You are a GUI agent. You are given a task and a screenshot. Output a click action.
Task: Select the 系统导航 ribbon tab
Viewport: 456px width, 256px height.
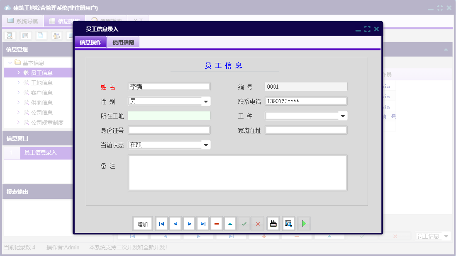pos(23,21)
